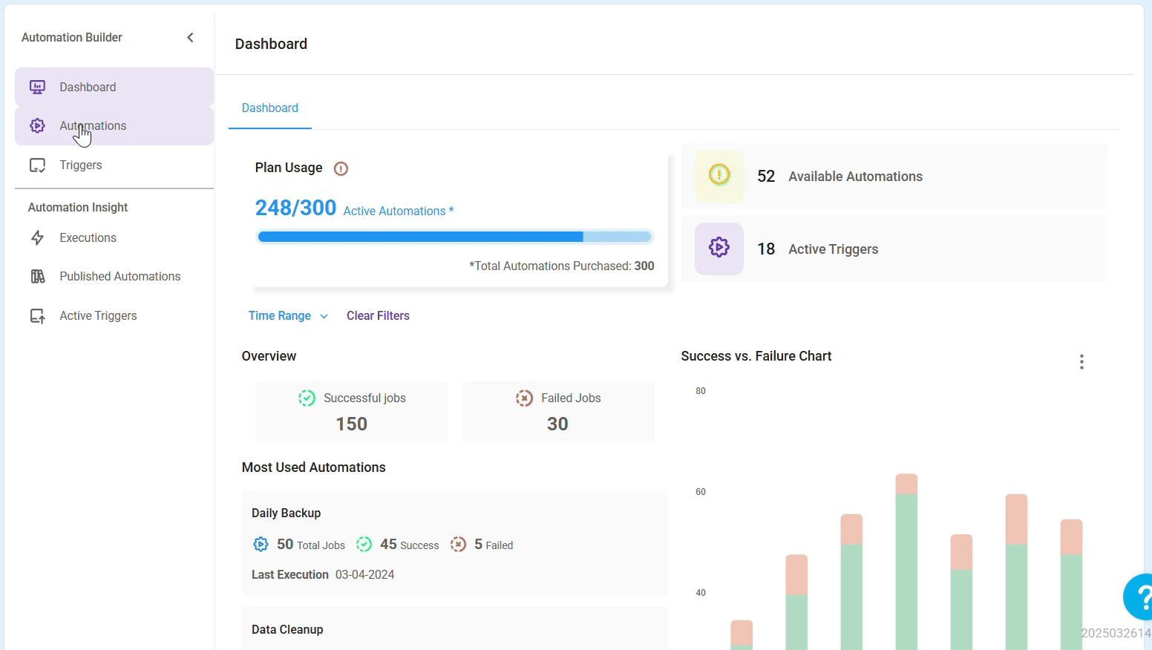This screenshot has height=650, width=1152.
Task: Open the Automations sidebar menu item
Action: (x=114, y=125)
